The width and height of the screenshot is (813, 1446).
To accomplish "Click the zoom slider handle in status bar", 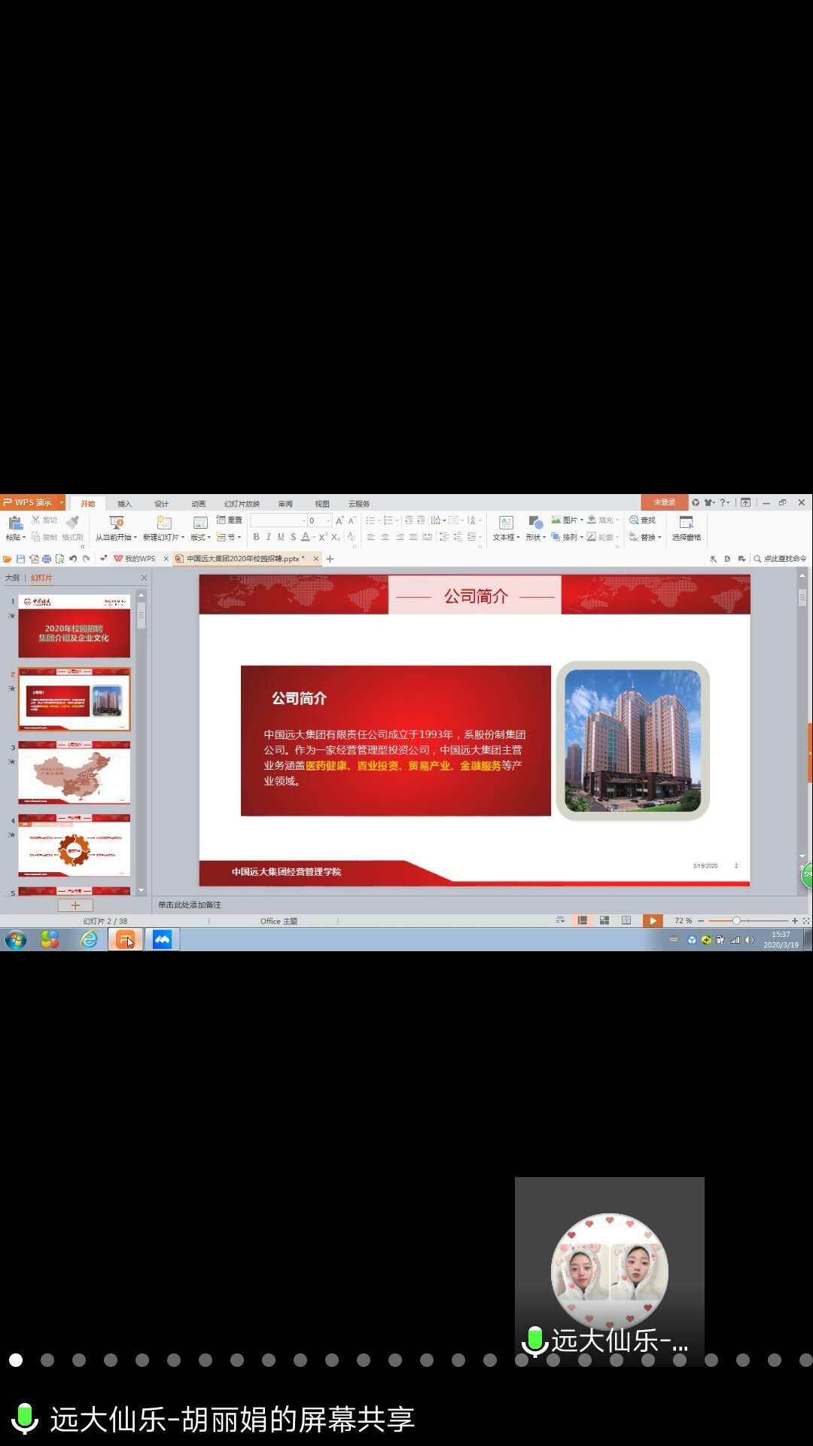I will click(736, 920).
